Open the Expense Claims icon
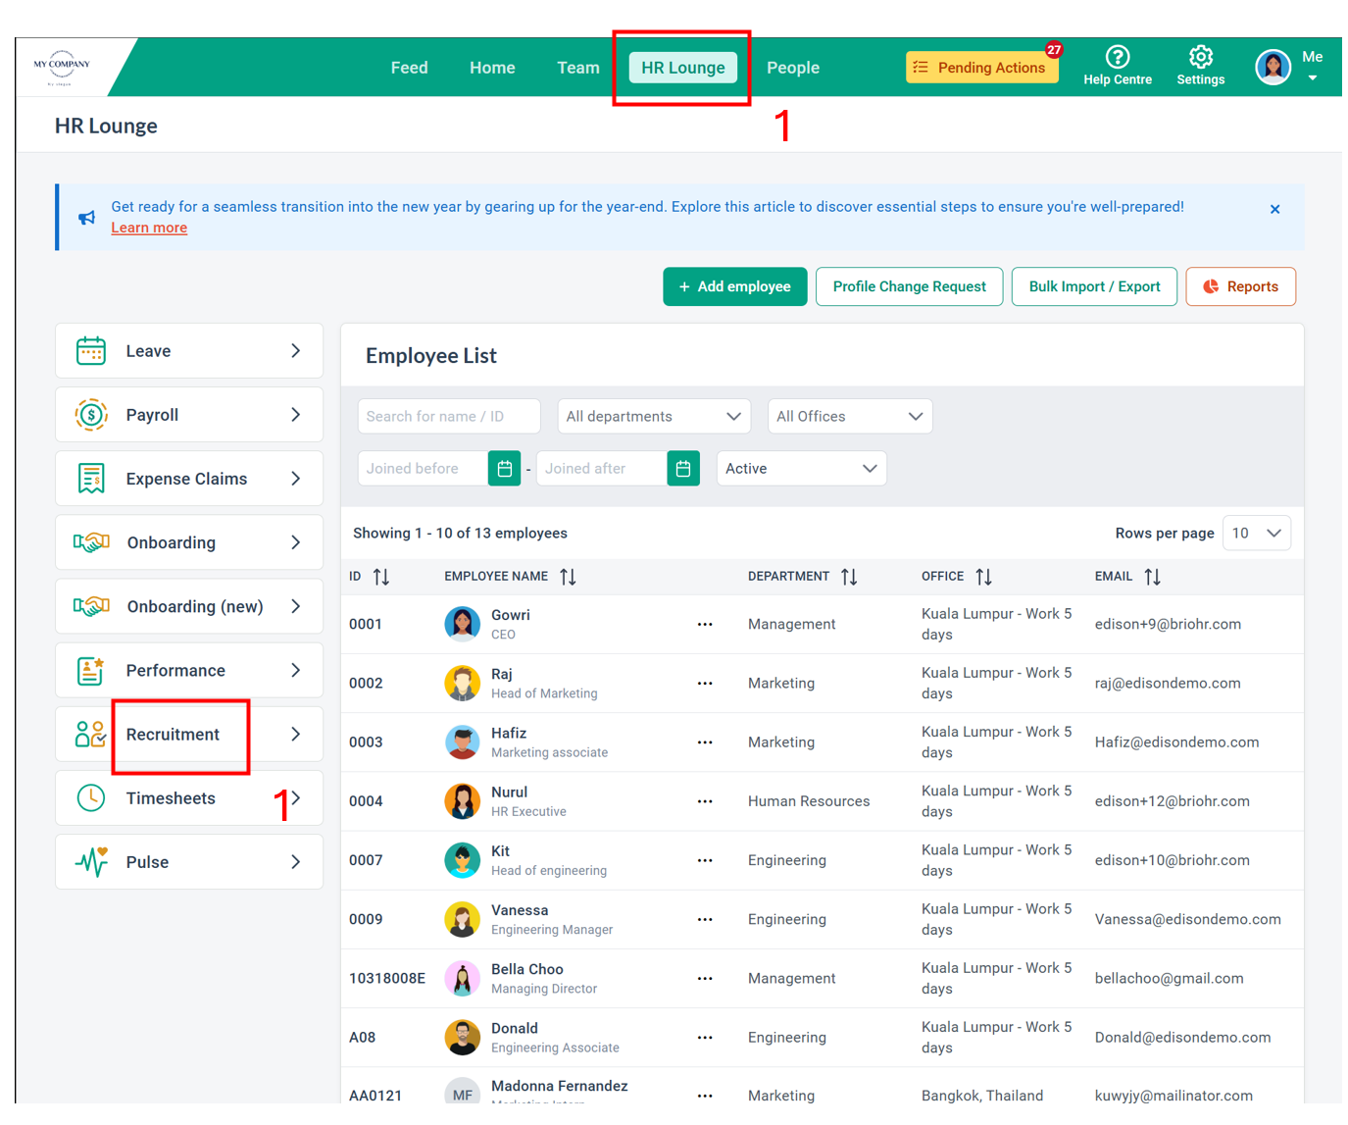Screen dimensions: 1348x1125 (x=90, y=478)
